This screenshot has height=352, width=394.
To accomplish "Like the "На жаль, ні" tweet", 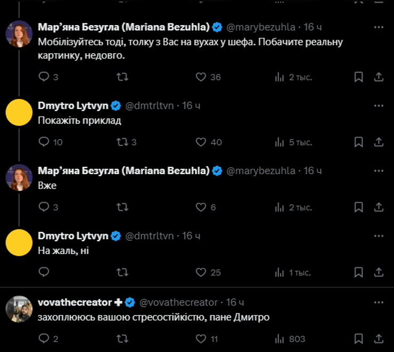I will point(201,272).
